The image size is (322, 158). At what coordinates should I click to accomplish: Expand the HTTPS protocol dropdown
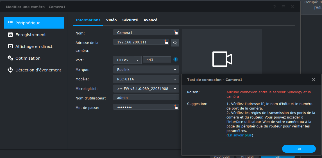(x=128, y=60)
